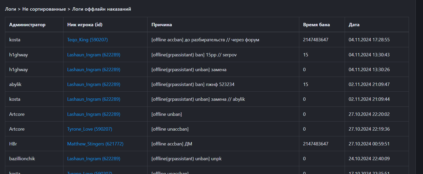Click the "HBr" administrator cell
This screenshot has width=423, height=174.
tap(13, 144)
